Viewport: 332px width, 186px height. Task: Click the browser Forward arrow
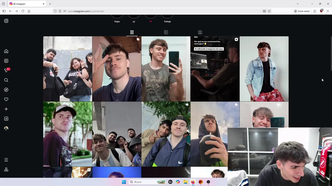[17, 11]
